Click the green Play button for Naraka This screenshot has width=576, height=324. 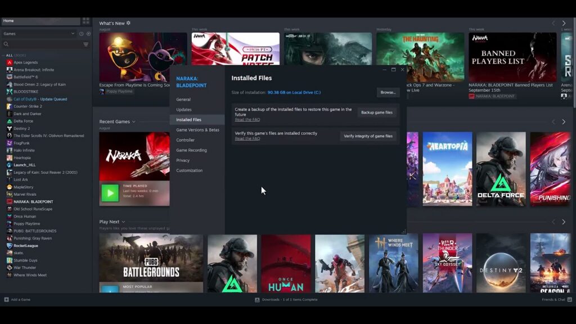coord(110,193)
